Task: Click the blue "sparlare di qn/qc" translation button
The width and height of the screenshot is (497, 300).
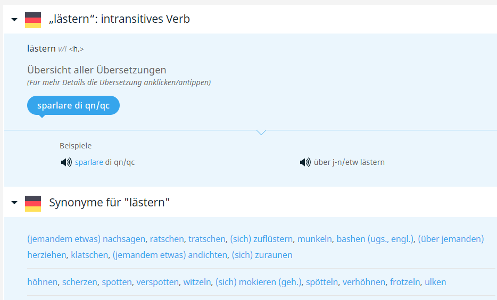Action: coord(73,105)
